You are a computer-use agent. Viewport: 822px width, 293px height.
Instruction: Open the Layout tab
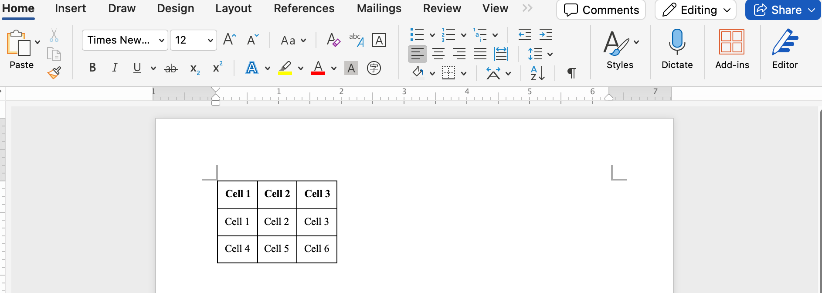(234, 8)
